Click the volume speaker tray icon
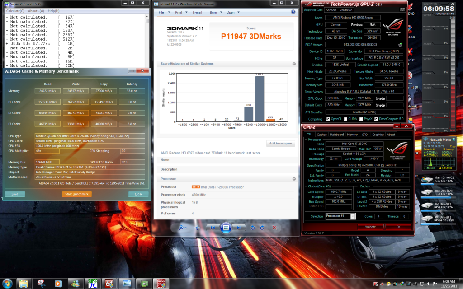The width and height of the screenshot is (463, 289). [429, 284]
